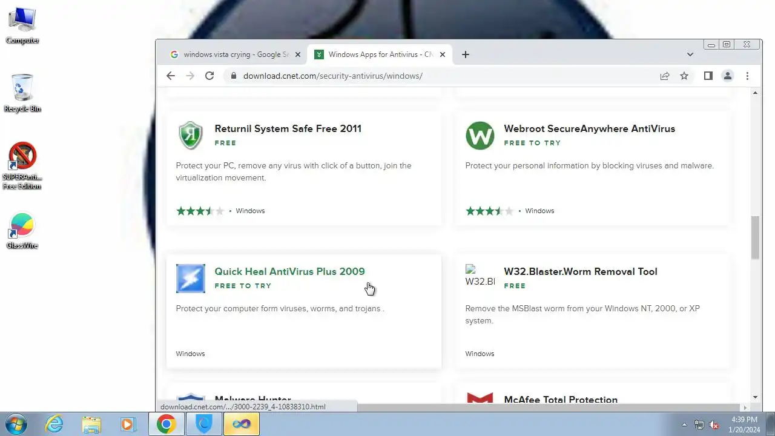
Task: Close the Google Search tab
Action: click(x=297, y=54)
